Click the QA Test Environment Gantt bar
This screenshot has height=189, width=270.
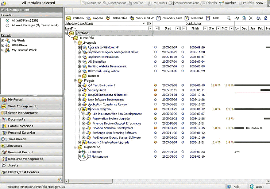click(252, 85)
